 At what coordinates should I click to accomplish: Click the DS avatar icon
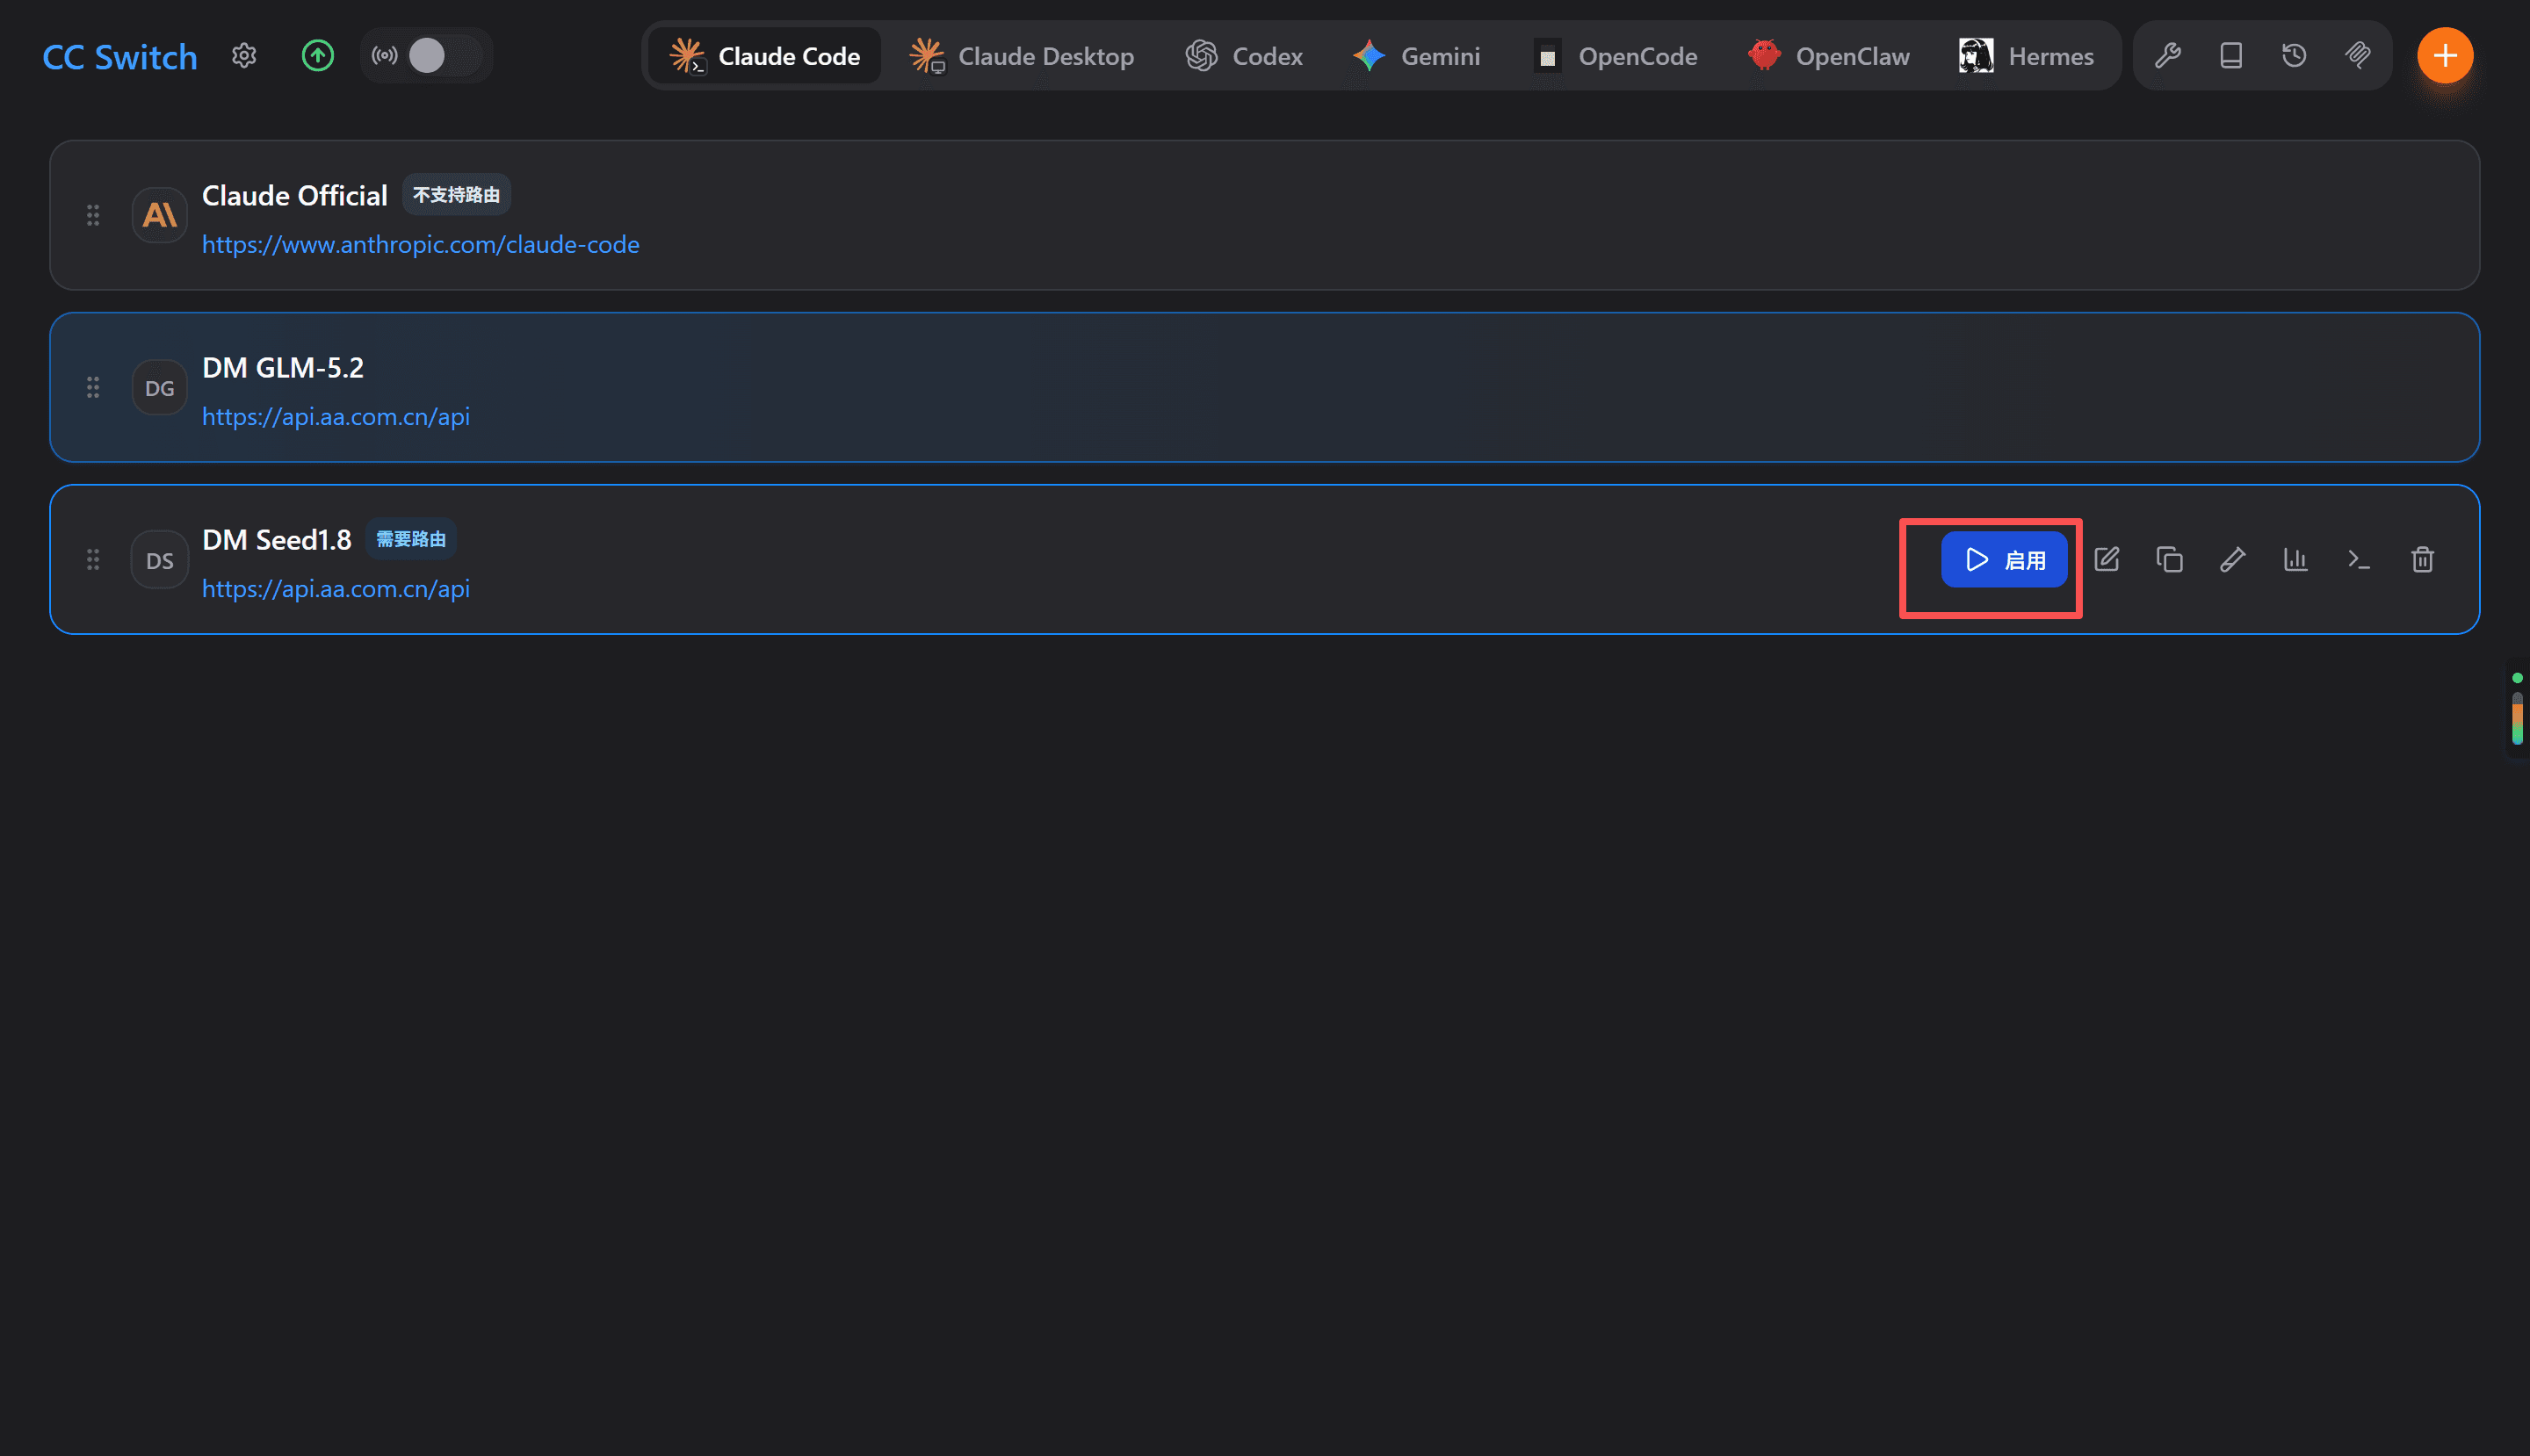click(160, 560)
